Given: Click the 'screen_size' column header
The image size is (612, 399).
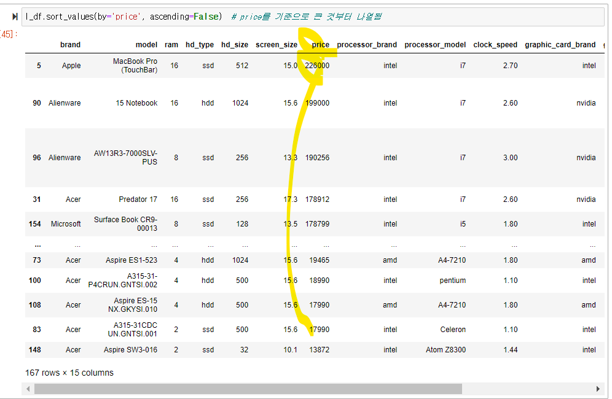Looking at the screenshot, I should (x=277, y=45).
